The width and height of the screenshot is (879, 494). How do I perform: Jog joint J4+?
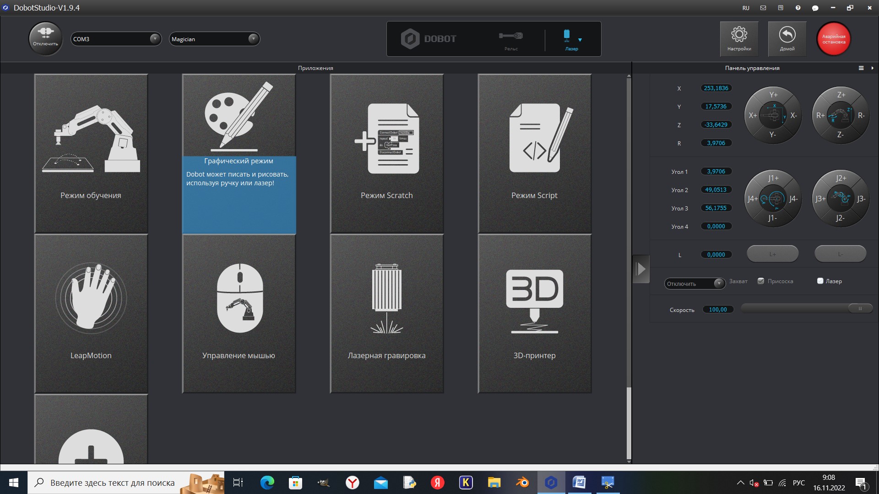(753, 199)
